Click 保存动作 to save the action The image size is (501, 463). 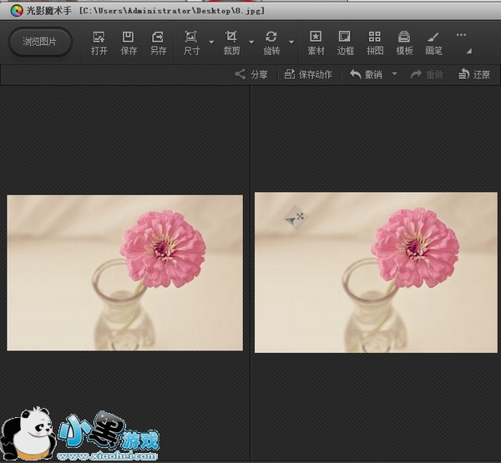[308, 74]
